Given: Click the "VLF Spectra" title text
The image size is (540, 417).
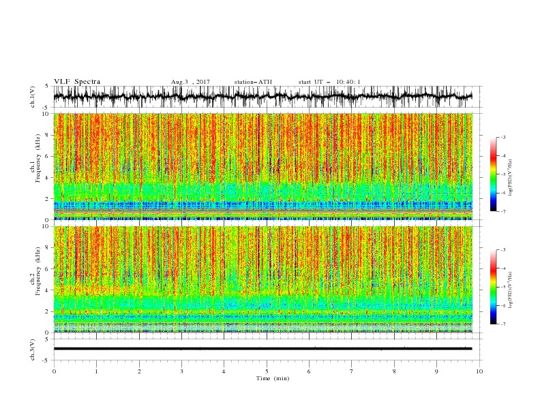Looking at the screenshot, I should (x=77, y=82).
